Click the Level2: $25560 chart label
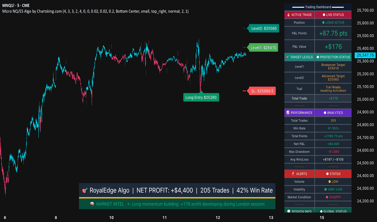The height and width of the screenshot is (222, 377). 264,28
